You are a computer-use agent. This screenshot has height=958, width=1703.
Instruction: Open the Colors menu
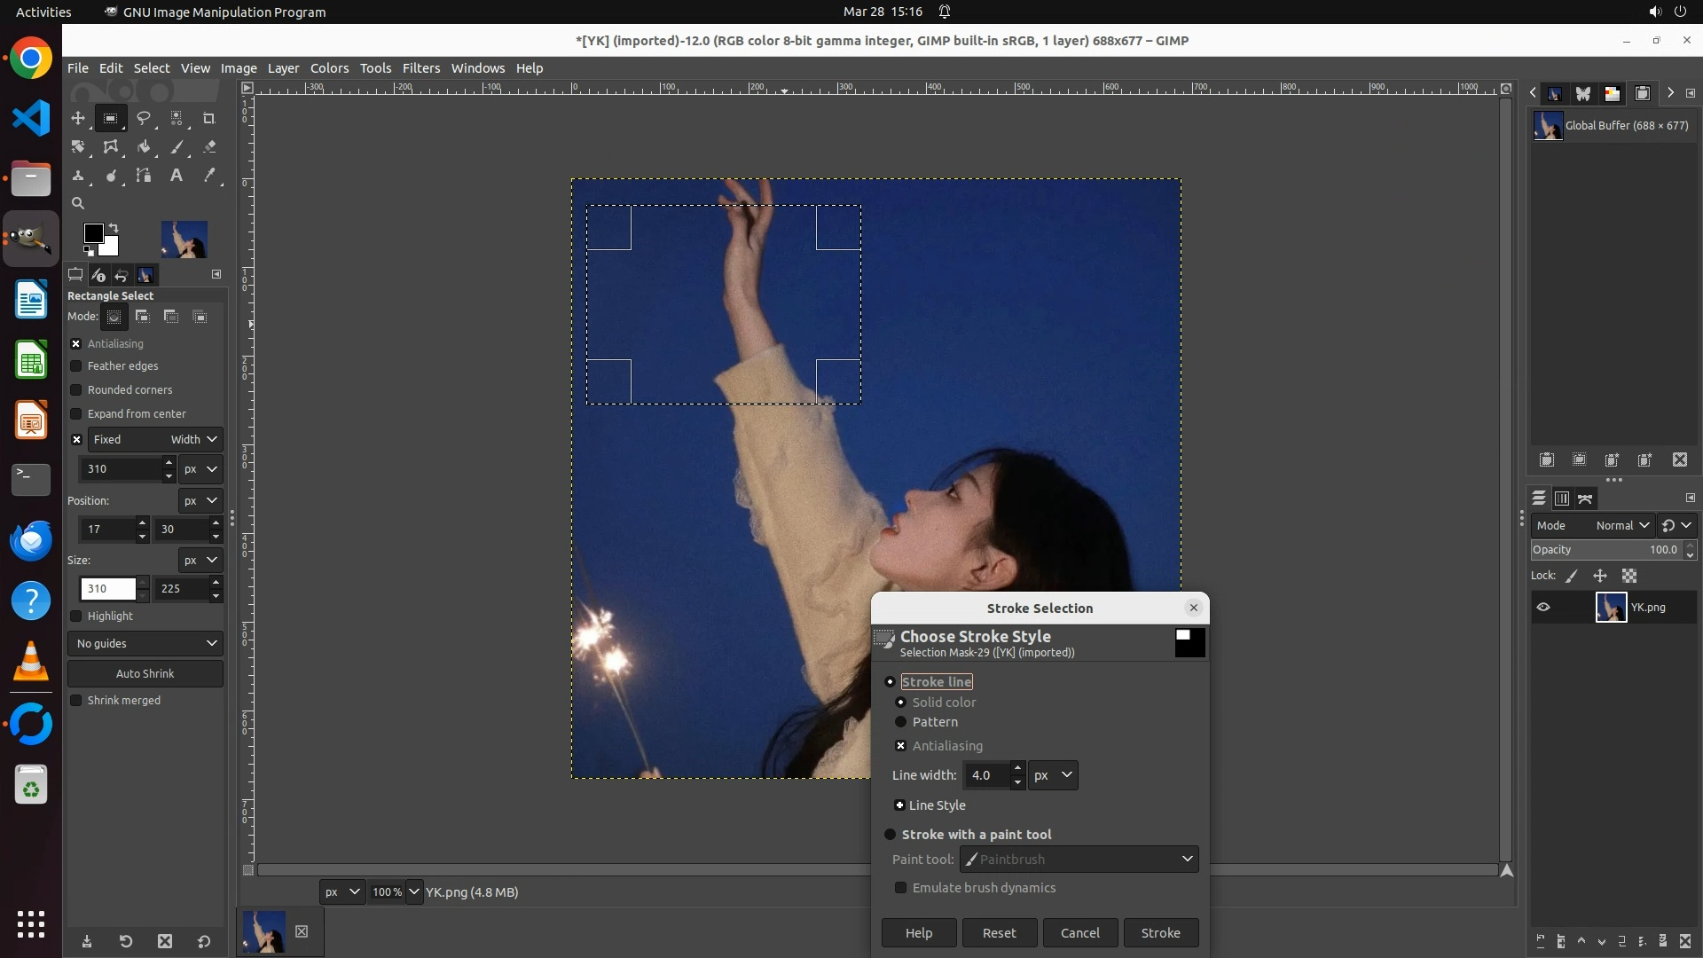pos(329,68)
